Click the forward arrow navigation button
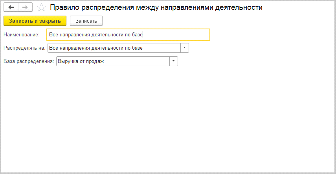336x174 pixels. [x=25, y=7]
